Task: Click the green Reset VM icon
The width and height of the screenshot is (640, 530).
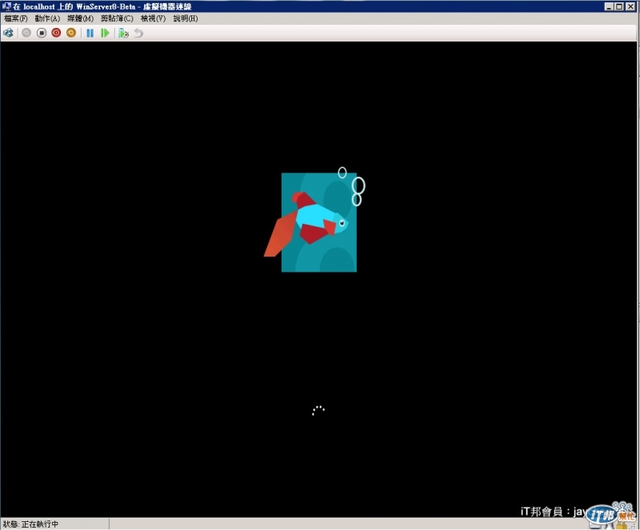Action: coord(105,33)
